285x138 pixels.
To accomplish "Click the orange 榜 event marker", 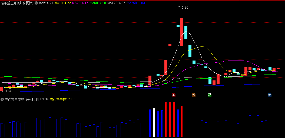I will point(194,95).
